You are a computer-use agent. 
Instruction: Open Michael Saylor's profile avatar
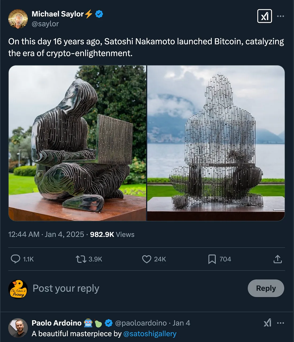click(18, 19)
